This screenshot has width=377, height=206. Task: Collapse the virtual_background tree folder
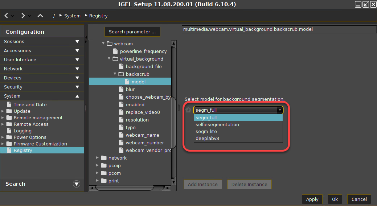109,59
